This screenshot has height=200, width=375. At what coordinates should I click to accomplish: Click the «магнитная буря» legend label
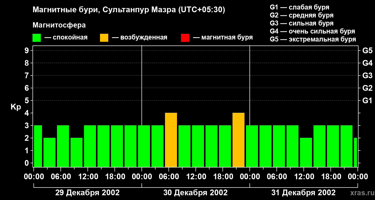[x=227, y=38]
